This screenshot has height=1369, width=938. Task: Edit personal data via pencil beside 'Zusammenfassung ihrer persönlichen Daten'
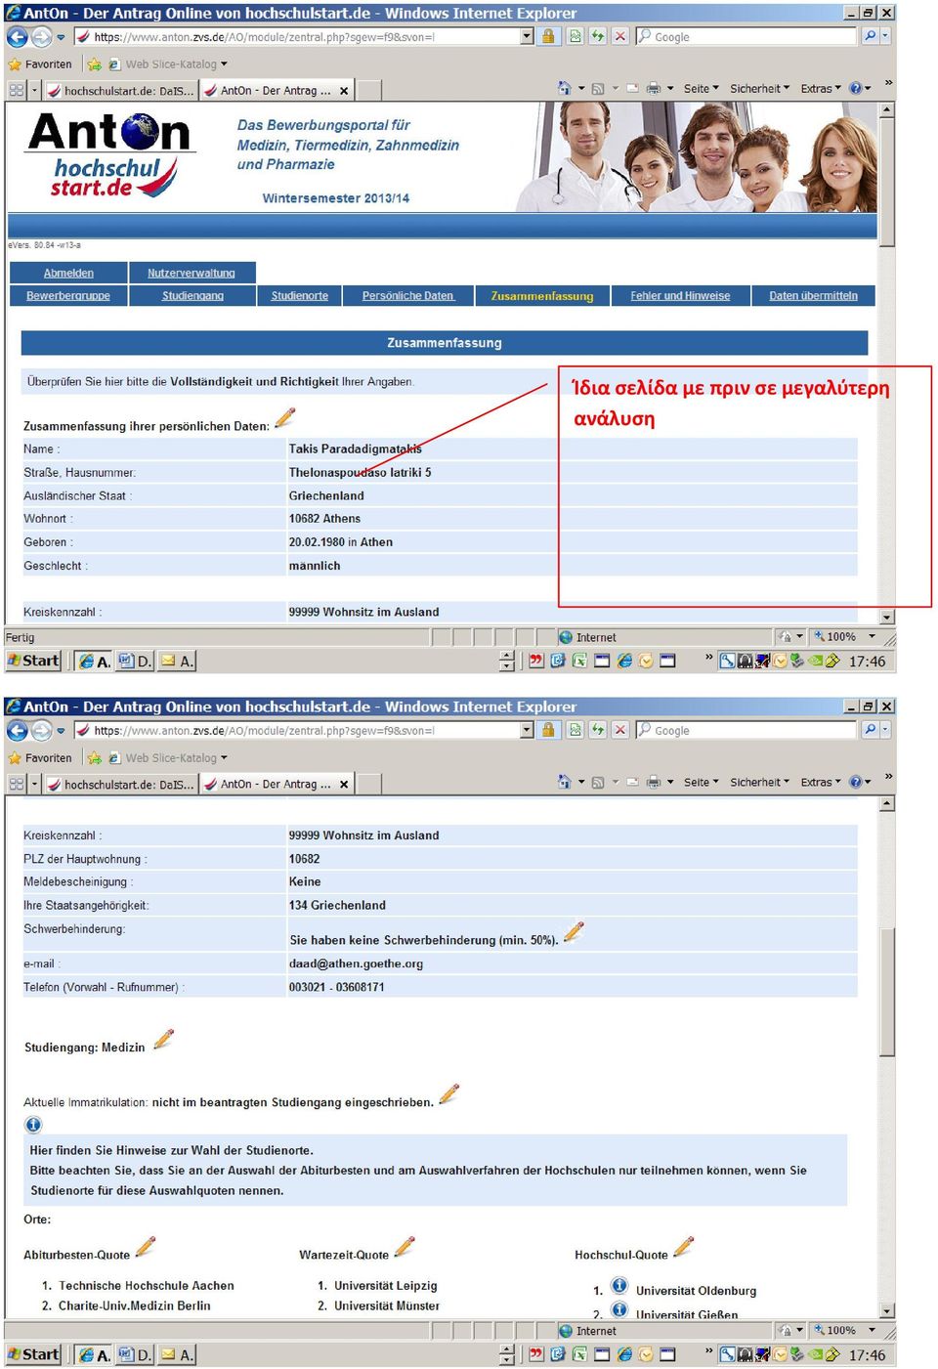click(285, 418)
